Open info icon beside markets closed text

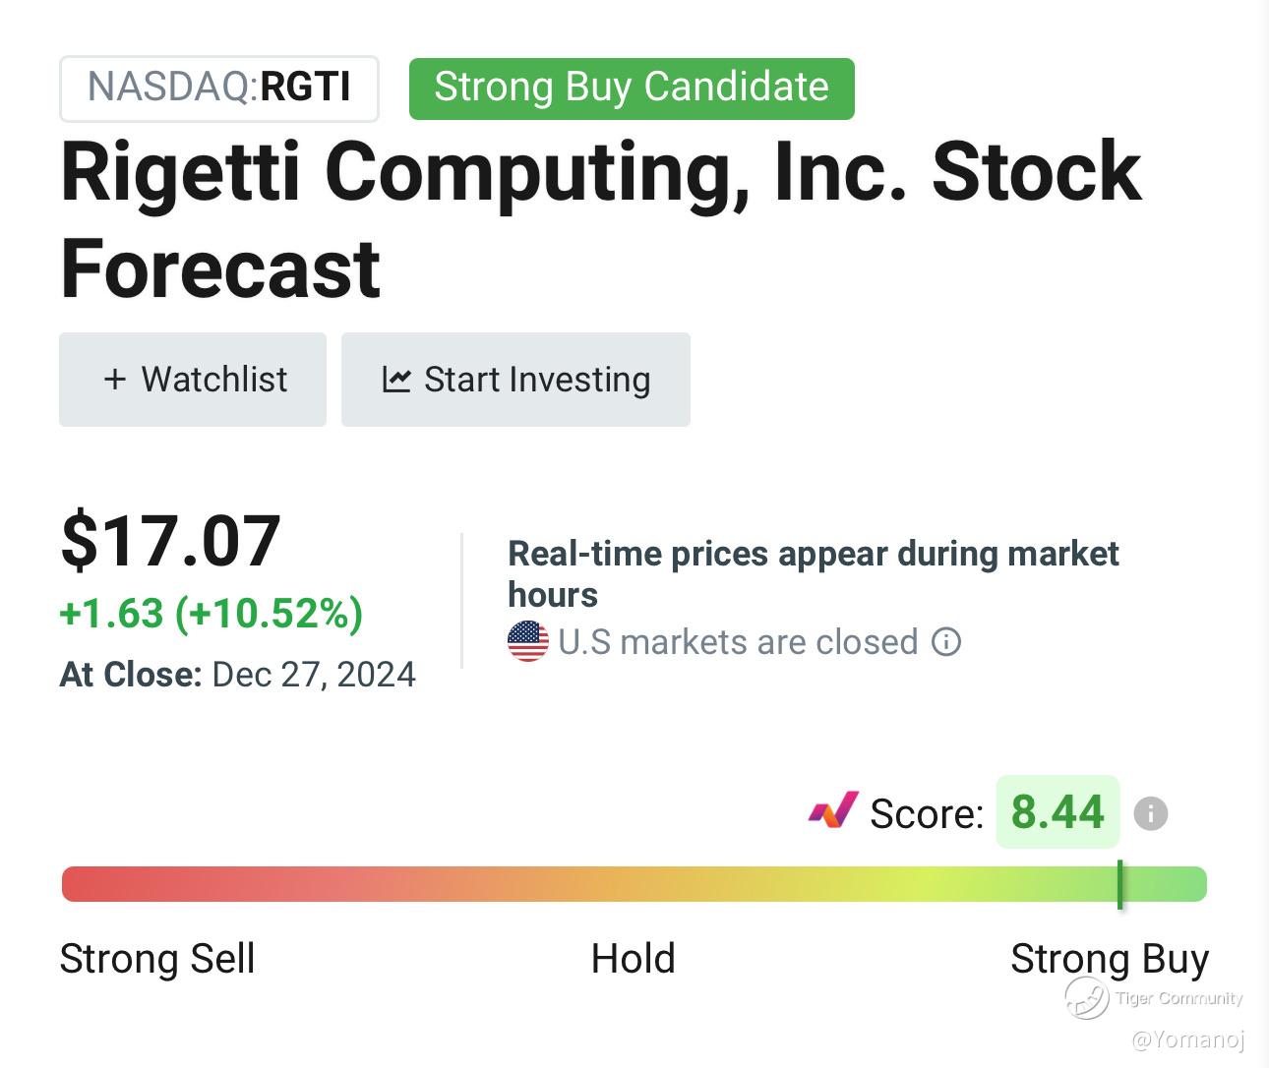(x=946, y=642)
